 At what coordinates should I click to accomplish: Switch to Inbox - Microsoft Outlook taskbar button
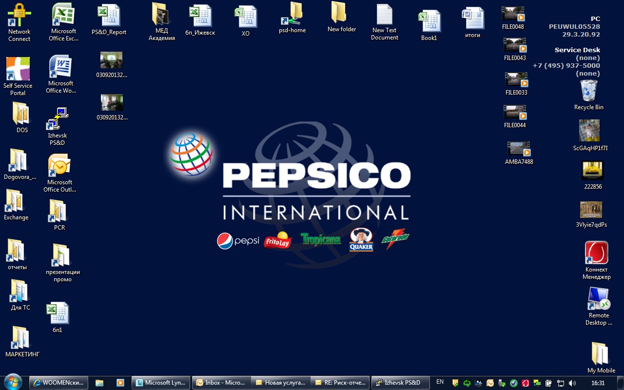point(222,383)
